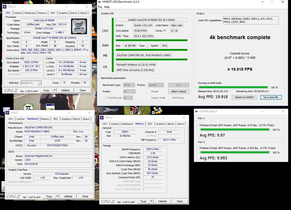The height and width of the screenshot is (210, 291).
Task: Enable the Legacy mode checkbox
Action: pos(149,98)
